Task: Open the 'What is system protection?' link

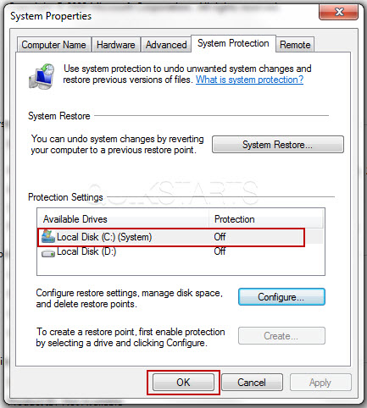Action: pos(249,80)
